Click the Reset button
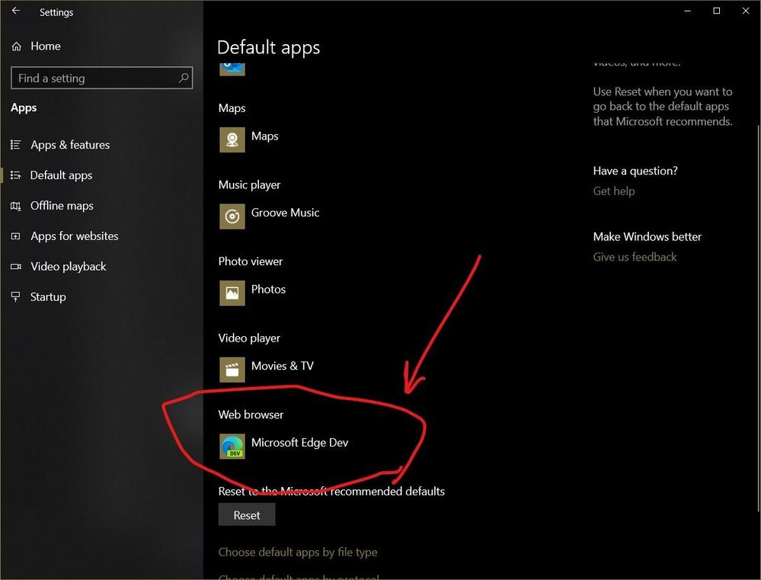 [247, 515]
